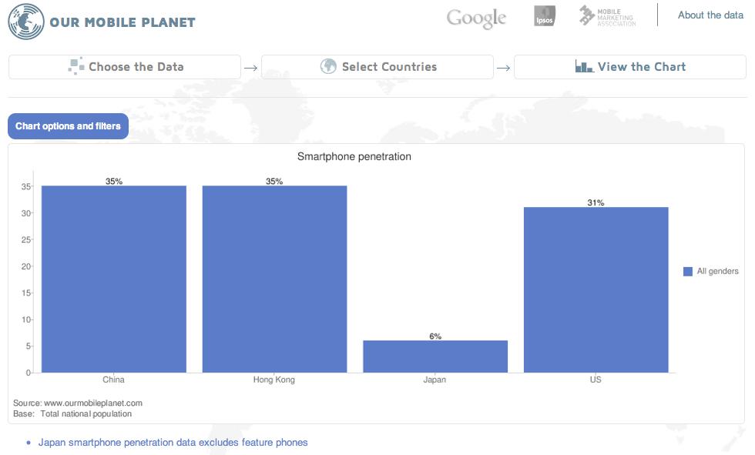Click the Japan feature phones footnote link

(173, 443)
